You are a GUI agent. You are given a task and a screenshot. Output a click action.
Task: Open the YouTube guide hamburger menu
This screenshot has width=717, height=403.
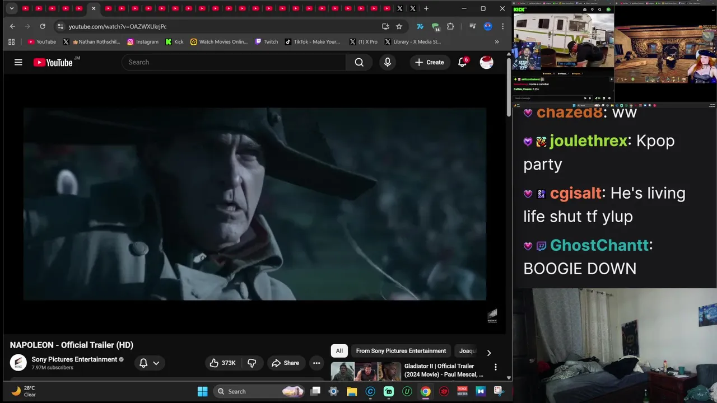[x=18, y=62]
